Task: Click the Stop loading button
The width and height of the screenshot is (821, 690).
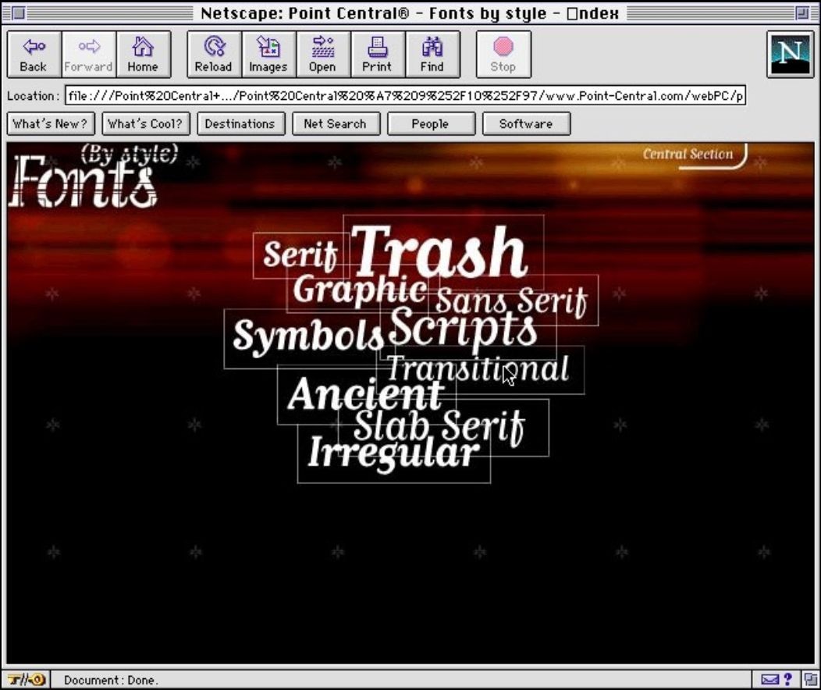Action: [x=503, y=55]
